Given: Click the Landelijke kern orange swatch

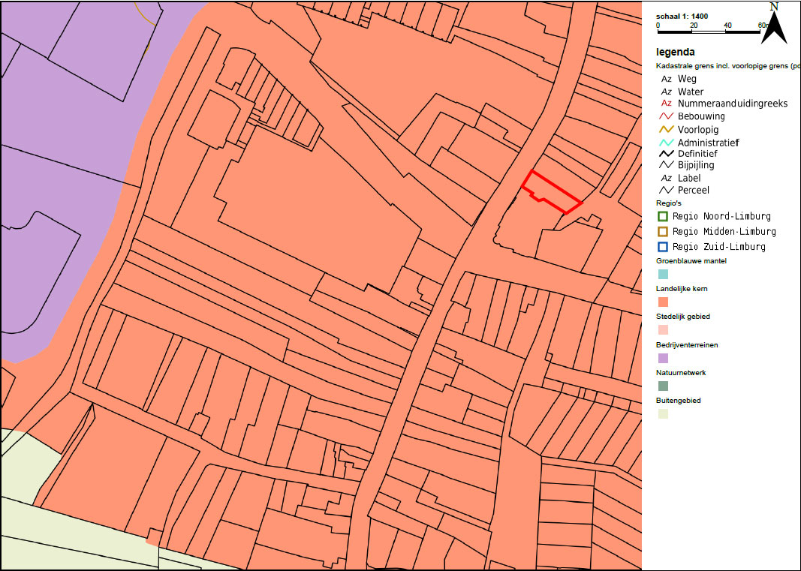Looking at the screenshot, I should point(663,302).
